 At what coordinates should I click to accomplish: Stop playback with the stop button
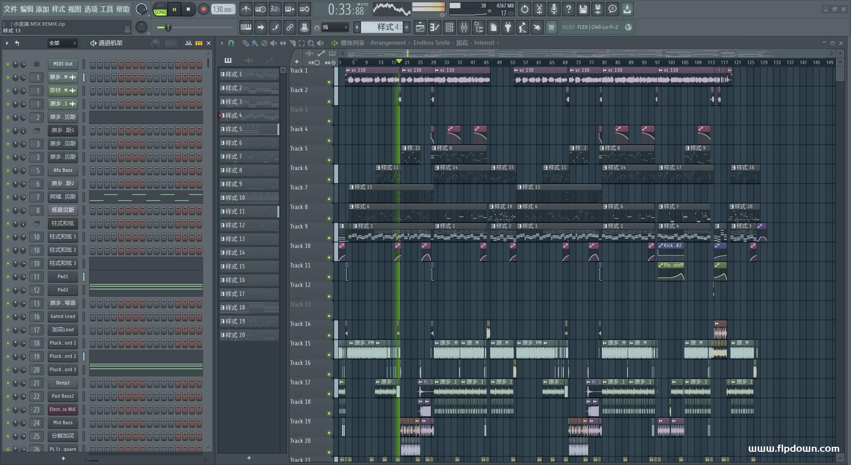pos(188,9)
